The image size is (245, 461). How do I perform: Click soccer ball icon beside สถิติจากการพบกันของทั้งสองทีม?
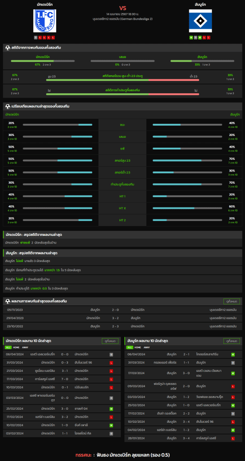[8, 48]
